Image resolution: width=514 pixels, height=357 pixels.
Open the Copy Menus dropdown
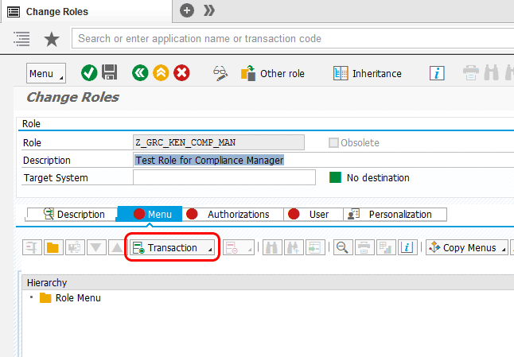467,247
